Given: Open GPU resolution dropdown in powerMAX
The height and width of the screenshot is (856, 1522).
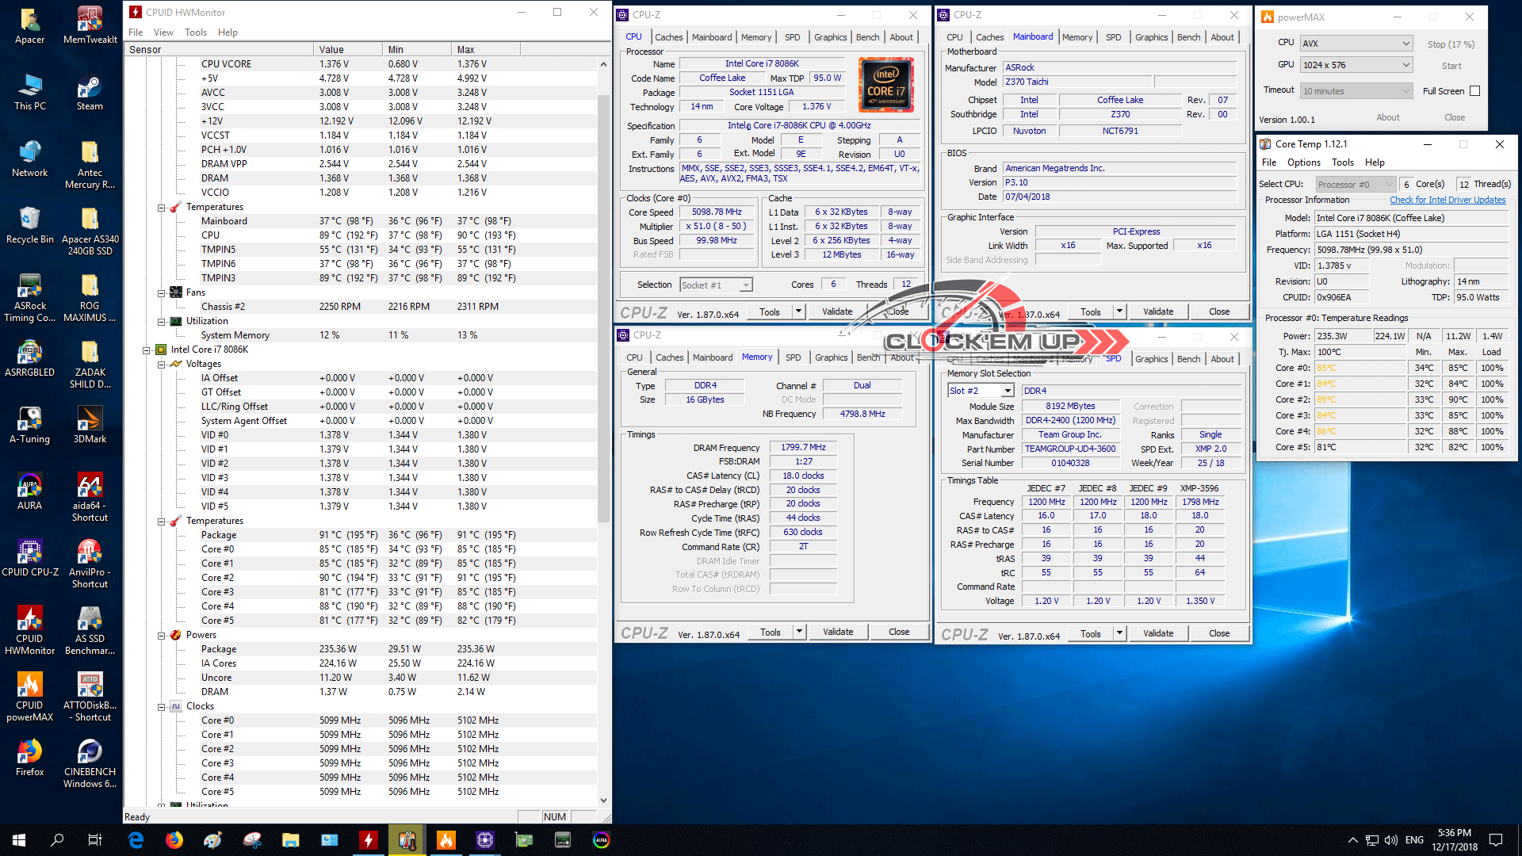Looking at the screenshot, I should point(1356,65).
